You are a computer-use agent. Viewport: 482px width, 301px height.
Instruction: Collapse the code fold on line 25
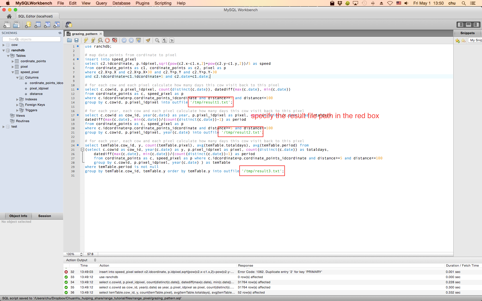[x=82, y=150]
